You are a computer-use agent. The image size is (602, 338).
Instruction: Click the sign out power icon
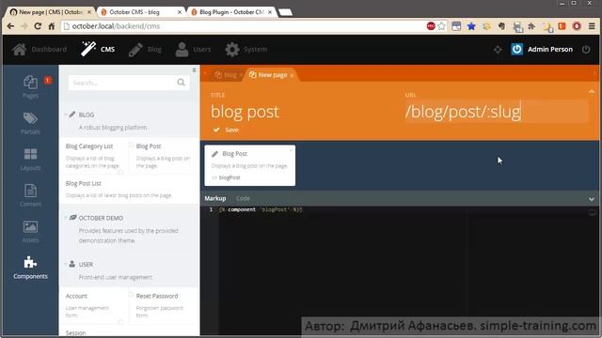(x=586, y=49)
